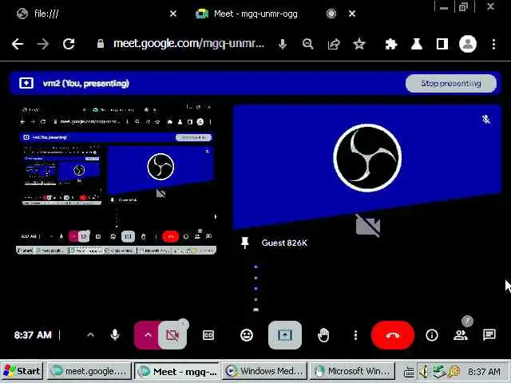The image size is (511, 383).
Task: Toggle the browser side panel
Action: pos(442,44)
